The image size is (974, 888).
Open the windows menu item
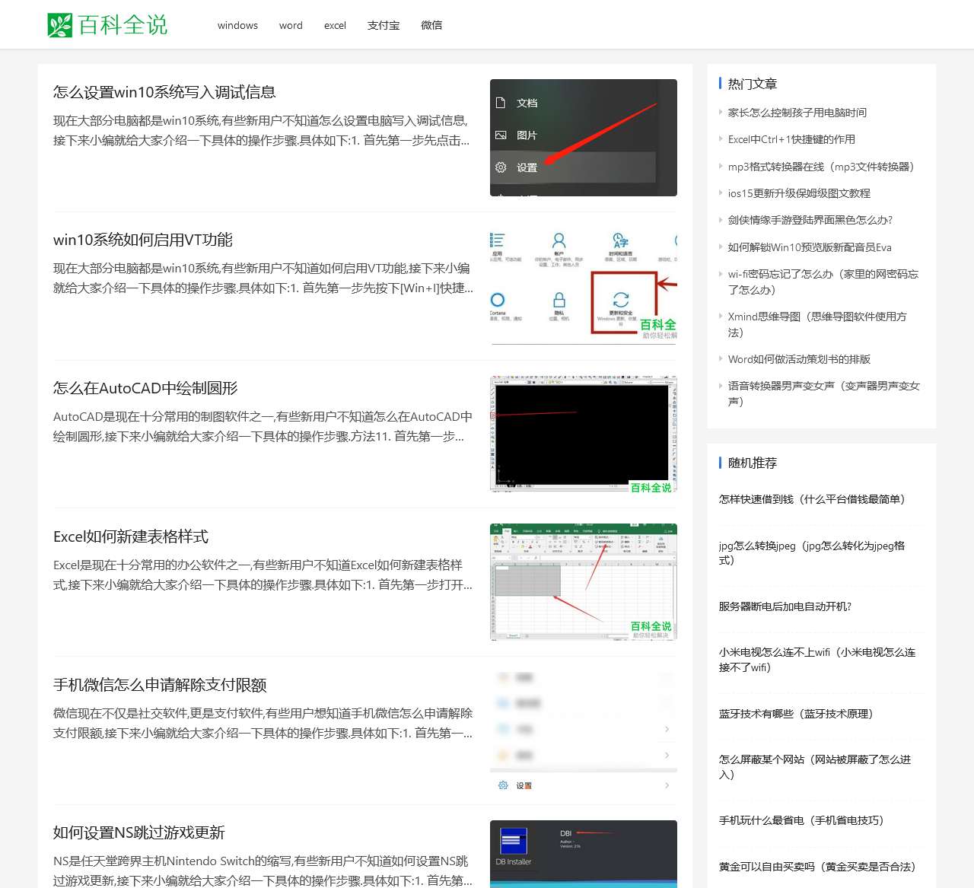(237, 25)
